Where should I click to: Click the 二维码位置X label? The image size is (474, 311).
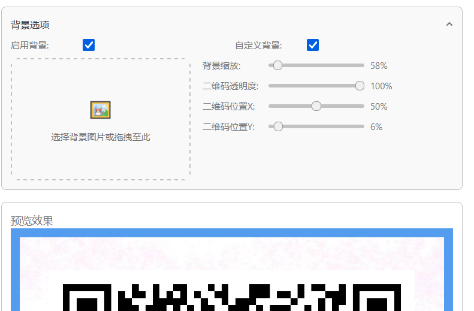pyautogui.click(x=229, y=107)
